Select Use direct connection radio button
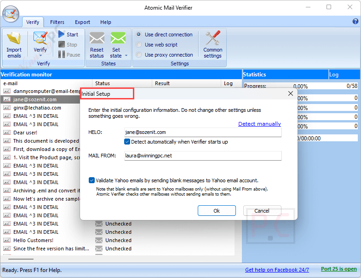This screenshot has height=278, width=361. [x=138, y=35]
